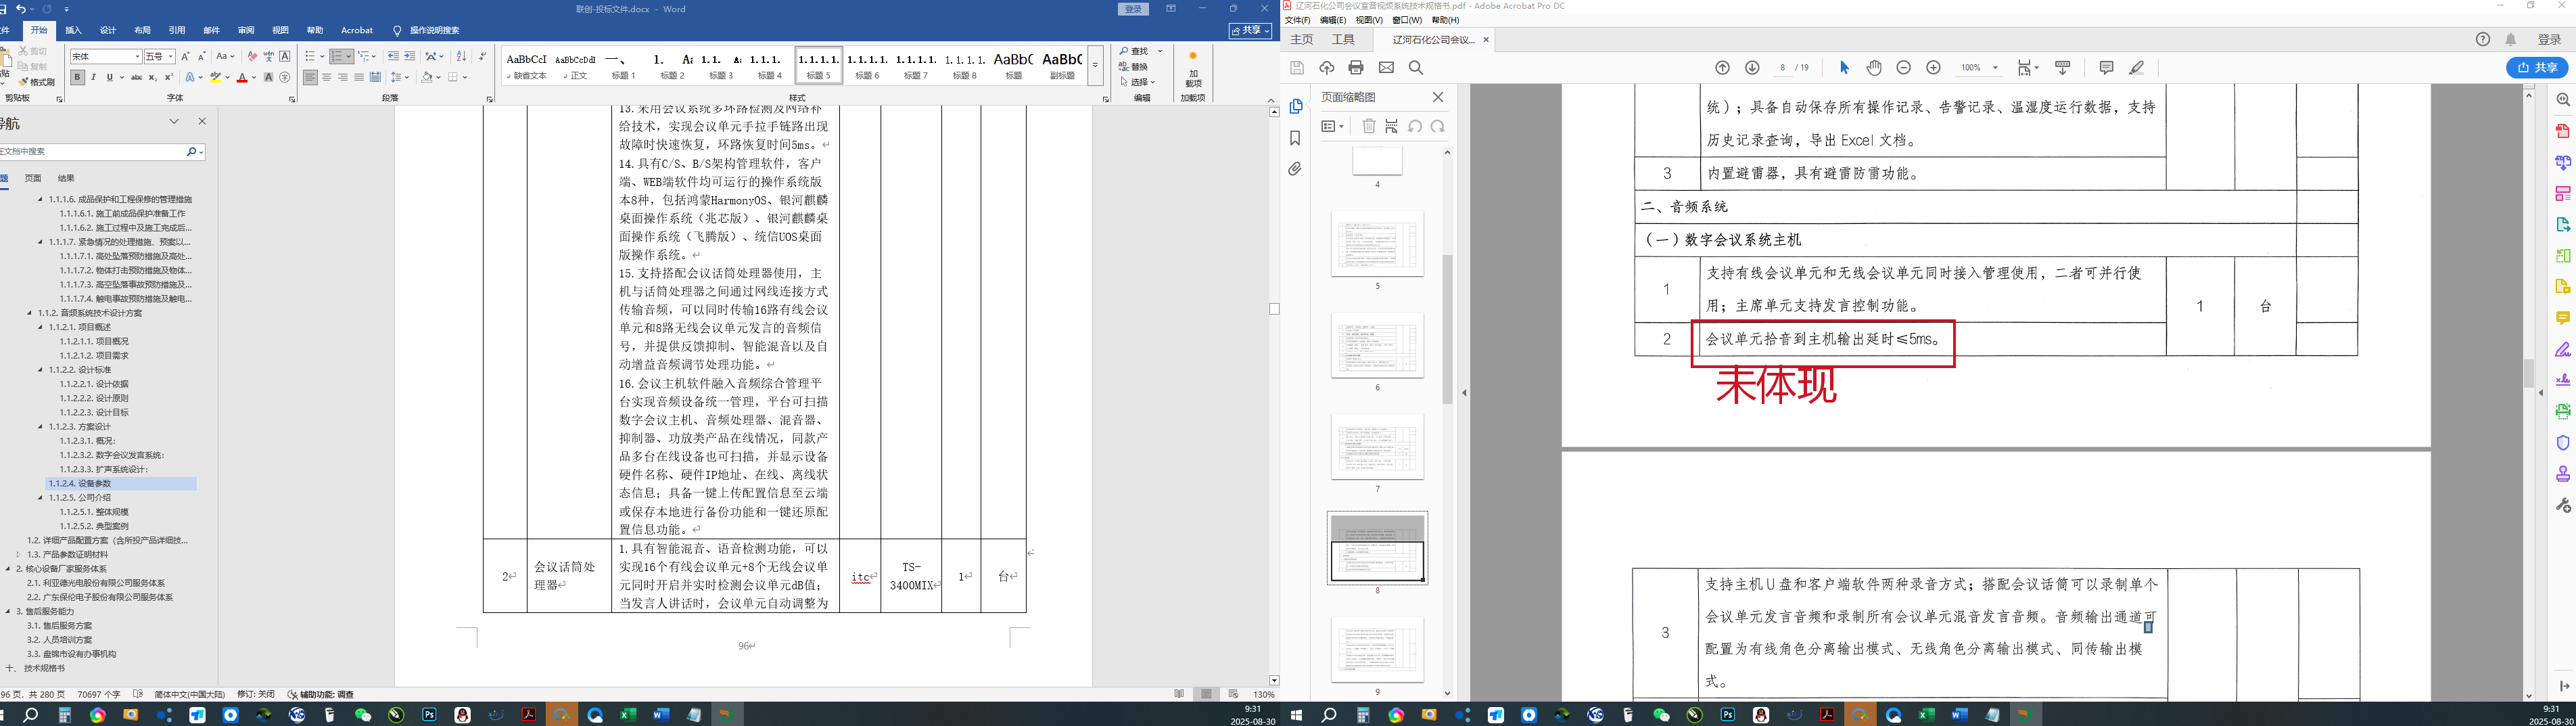Click the help question mark icon in Acrobat
This screenshot has width=2576, height=726.
(2483, 39)
